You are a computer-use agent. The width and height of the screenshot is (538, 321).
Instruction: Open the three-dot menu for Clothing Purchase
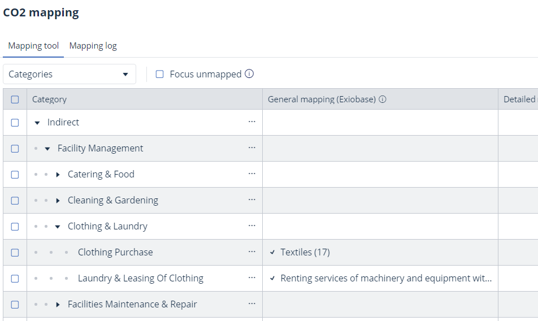pos(252,252)
